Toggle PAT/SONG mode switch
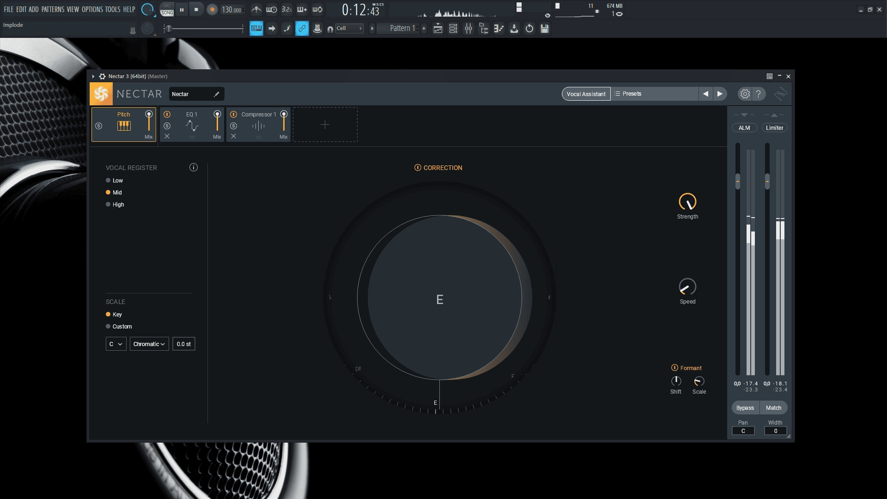Screen dimensions: 887x499 click(167, 9)
